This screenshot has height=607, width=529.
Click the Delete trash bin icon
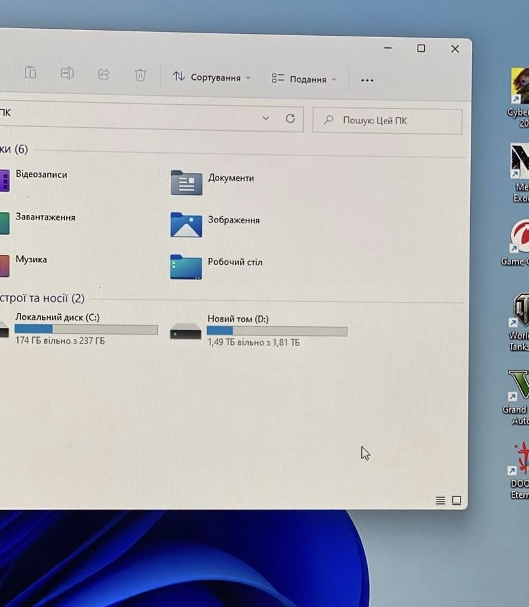pyautogui.click(x=140, y=75)
